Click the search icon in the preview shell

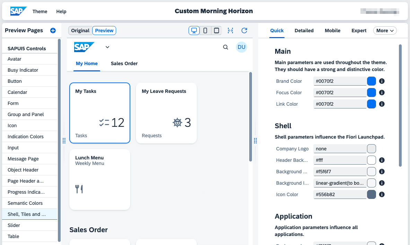click(x=226, y=47)
